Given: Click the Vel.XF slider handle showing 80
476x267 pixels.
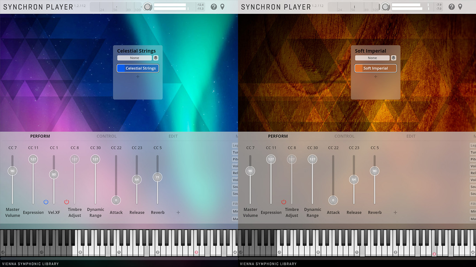Looking at the screenshot, I should pos(54,175).
